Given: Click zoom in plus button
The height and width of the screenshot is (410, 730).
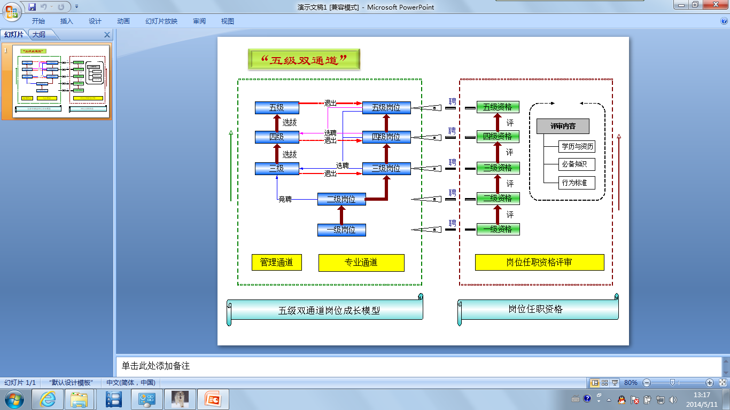Looking at the screenshot, I should point(710,383).
